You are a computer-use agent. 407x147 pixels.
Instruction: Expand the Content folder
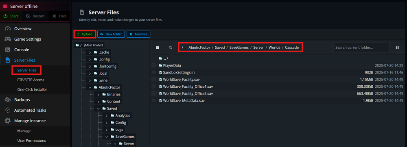pos(98,102)
